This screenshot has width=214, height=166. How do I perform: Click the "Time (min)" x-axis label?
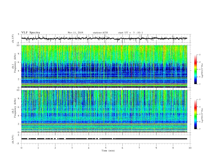[x=108, y=151]
